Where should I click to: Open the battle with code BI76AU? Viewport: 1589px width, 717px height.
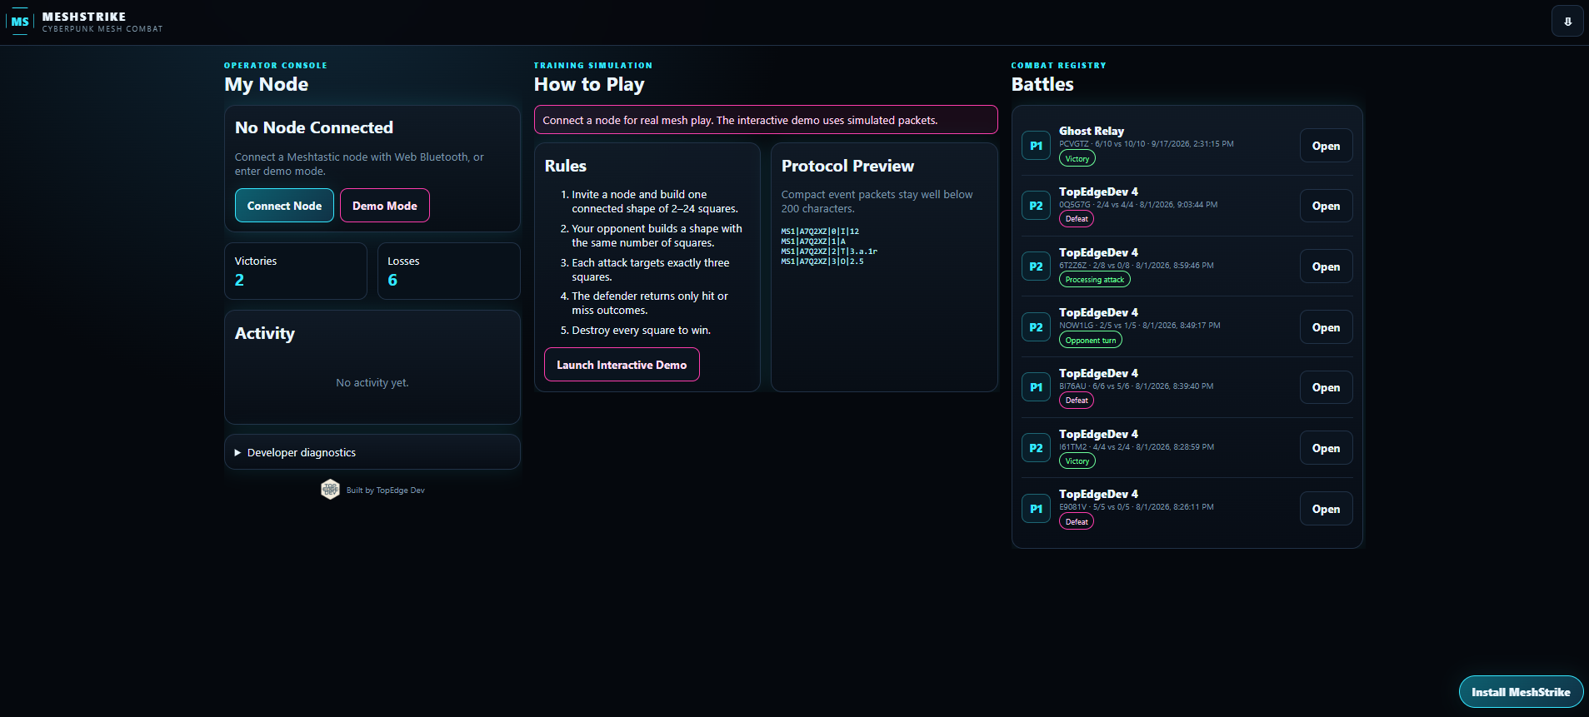1326,387
